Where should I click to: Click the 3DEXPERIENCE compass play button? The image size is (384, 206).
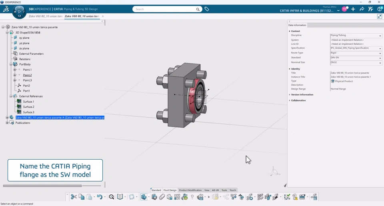[19, 12]
